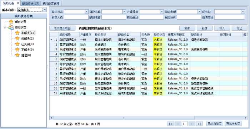Image resolution: width=250 pixels, height=129 pixels.
Task: Click the 解决人员 input field
Action: tap(76, 17)
